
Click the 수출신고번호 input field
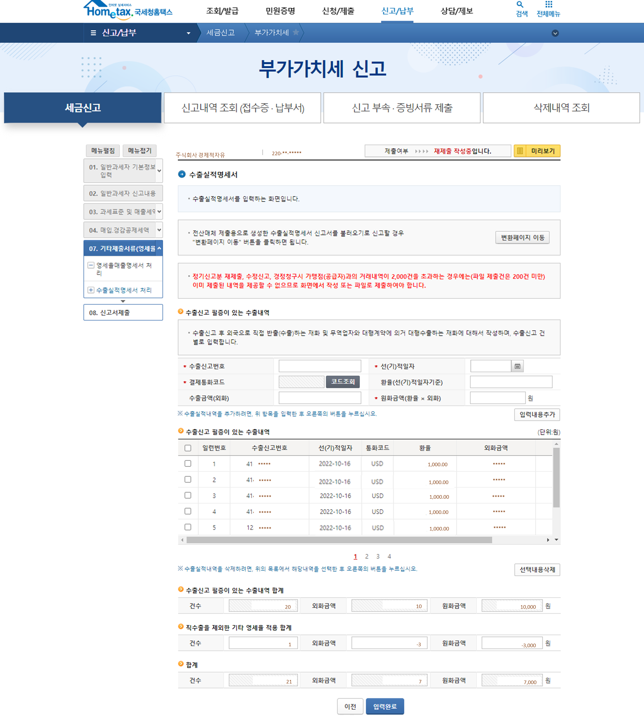(319, 366)
